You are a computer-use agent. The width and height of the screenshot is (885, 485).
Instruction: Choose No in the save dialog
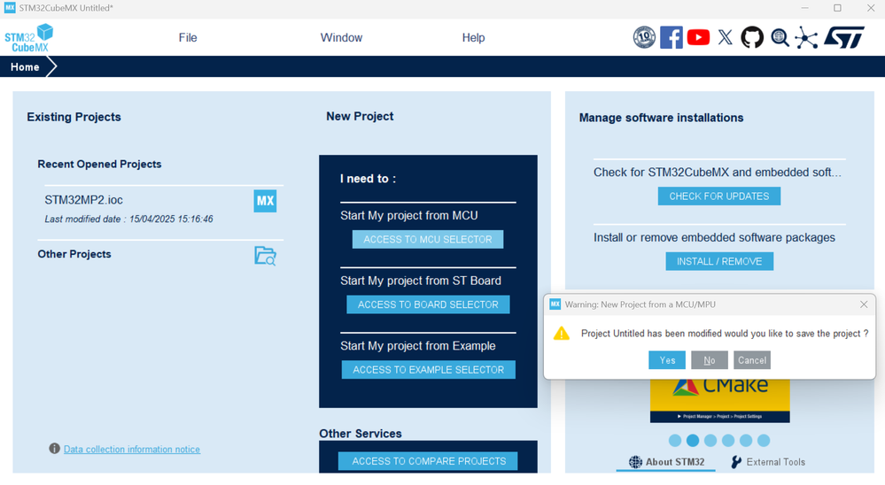click(710, 360)
